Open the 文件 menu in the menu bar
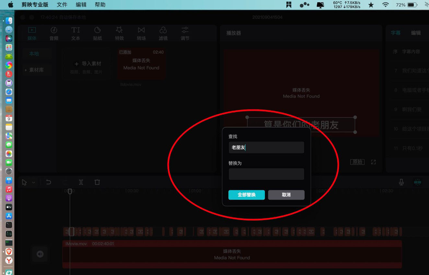Image resolution: width=429 pixels, height=275 pixels. tap(62, 5)
